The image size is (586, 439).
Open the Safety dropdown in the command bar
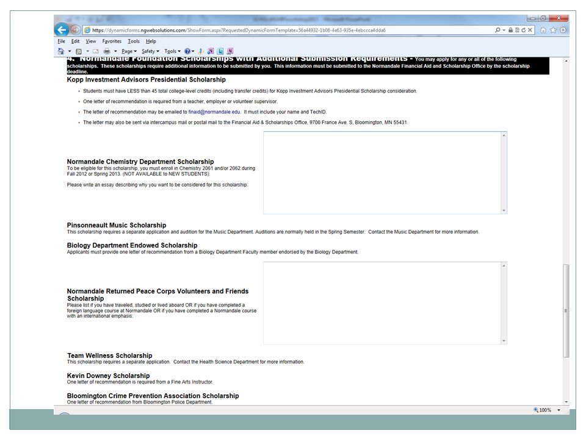click(x=151, y=51)
